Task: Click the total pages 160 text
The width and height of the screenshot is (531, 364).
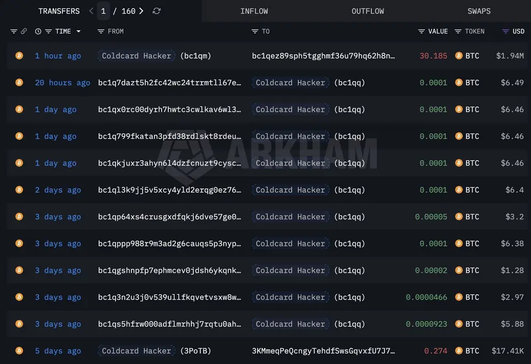Action: coord(128,11)
